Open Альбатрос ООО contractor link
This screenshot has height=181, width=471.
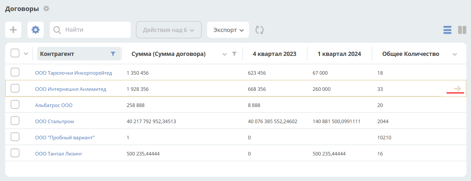[x=54, y=105]
